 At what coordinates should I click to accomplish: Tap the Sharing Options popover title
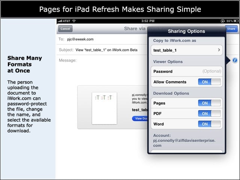pos(186,31)
